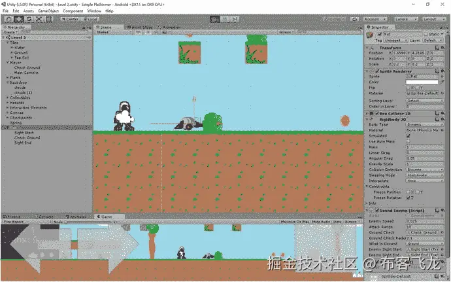Click the Enemy Speed input field
451x282 pixels.
point(425,221)
